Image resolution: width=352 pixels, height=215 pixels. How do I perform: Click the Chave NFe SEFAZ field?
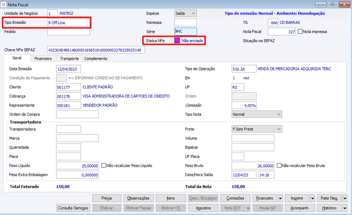(96, 50)
